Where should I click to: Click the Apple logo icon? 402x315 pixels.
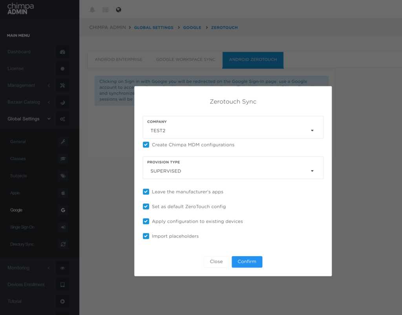click(x=63, y=193)
